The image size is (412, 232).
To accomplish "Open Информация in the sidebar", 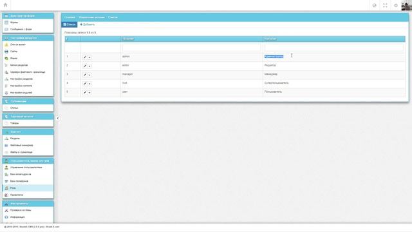I will 28,217.
